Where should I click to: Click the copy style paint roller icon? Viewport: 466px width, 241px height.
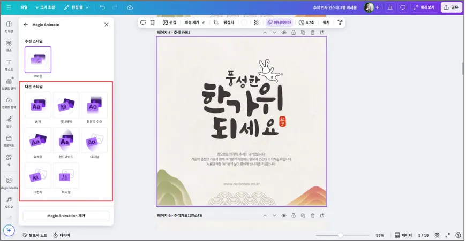pos(340,22)
